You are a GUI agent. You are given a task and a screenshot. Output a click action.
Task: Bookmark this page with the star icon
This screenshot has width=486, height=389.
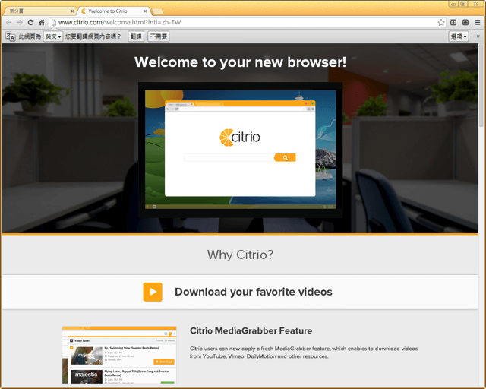tap(441, 22)
